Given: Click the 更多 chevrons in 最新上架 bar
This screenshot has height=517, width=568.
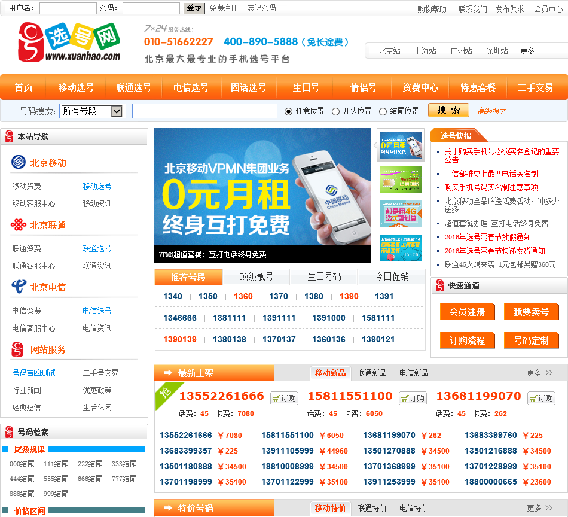Looking at the screenshot, I should coord(549,373).
